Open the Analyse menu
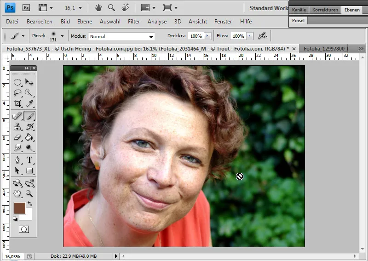The image size is (368, 261). pos(157,22)
